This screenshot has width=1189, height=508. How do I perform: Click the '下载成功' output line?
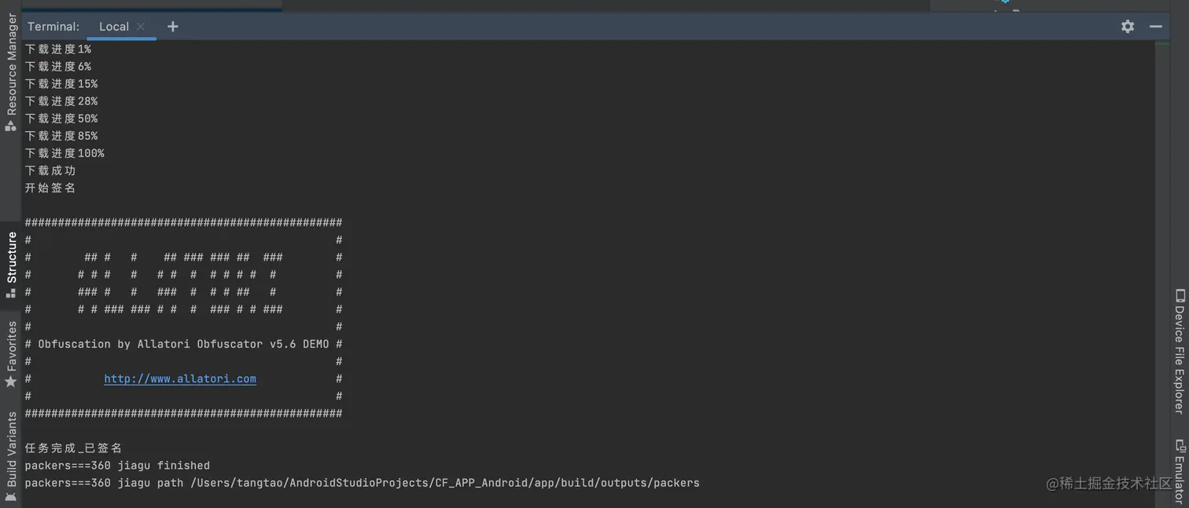[50, 170]
